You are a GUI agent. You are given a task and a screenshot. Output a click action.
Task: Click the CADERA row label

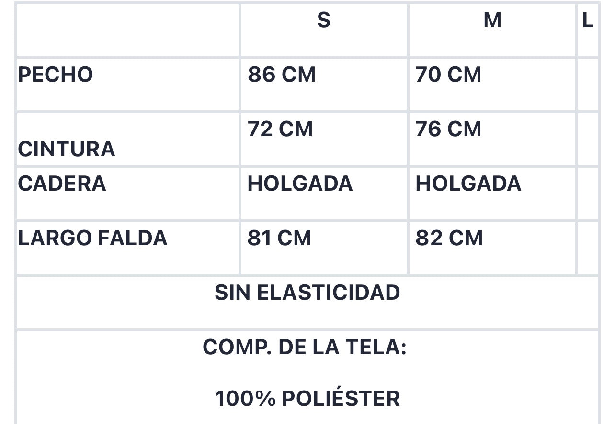point(62,184)
